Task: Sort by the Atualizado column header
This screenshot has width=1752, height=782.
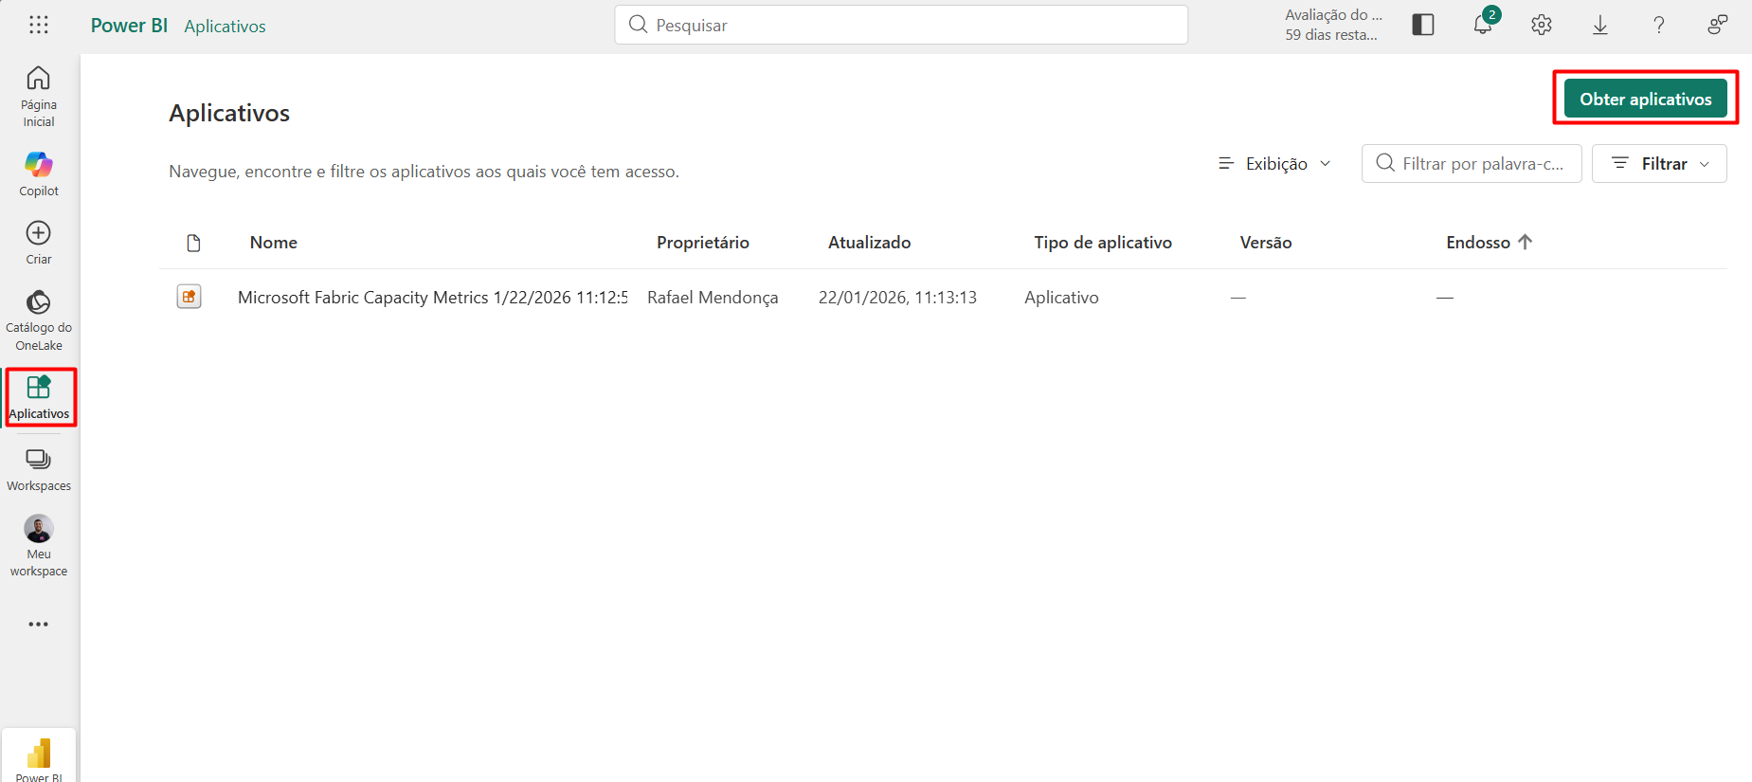Action: point(870,243)
